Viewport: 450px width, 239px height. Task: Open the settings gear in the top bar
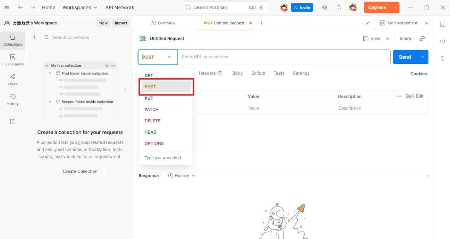click(x=325, y=7)
